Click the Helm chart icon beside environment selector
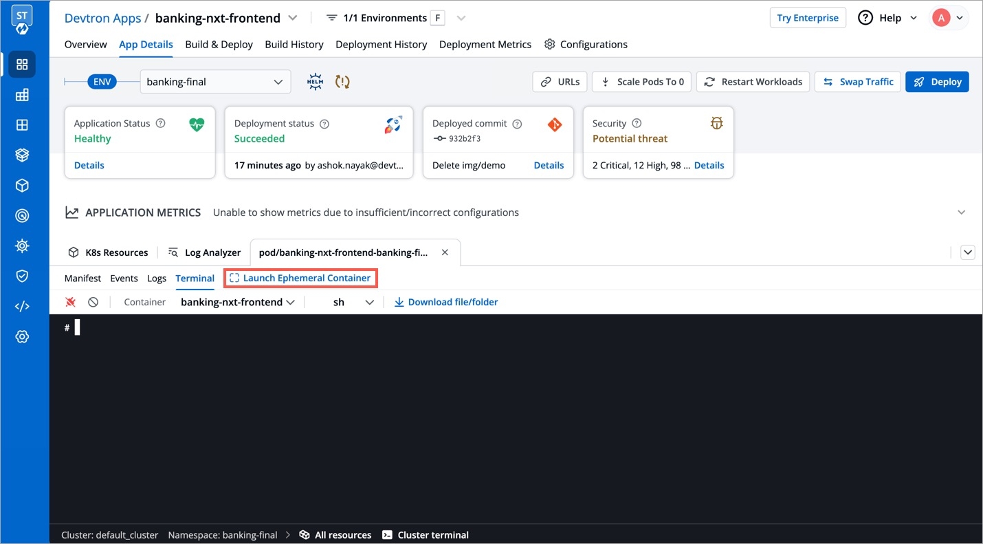The height and width of the screenshot is (544, 983). tap(315, 81)
